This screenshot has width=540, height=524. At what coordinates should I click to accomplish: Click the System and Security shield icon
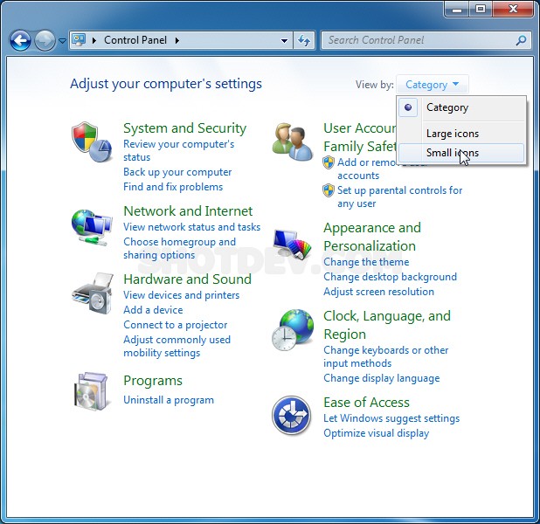92,141
